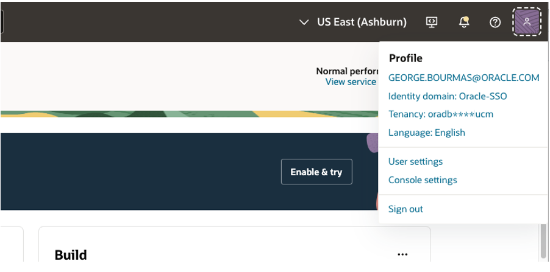Follow the View service link
The image size is (550, 272).
tap(351, 82)
